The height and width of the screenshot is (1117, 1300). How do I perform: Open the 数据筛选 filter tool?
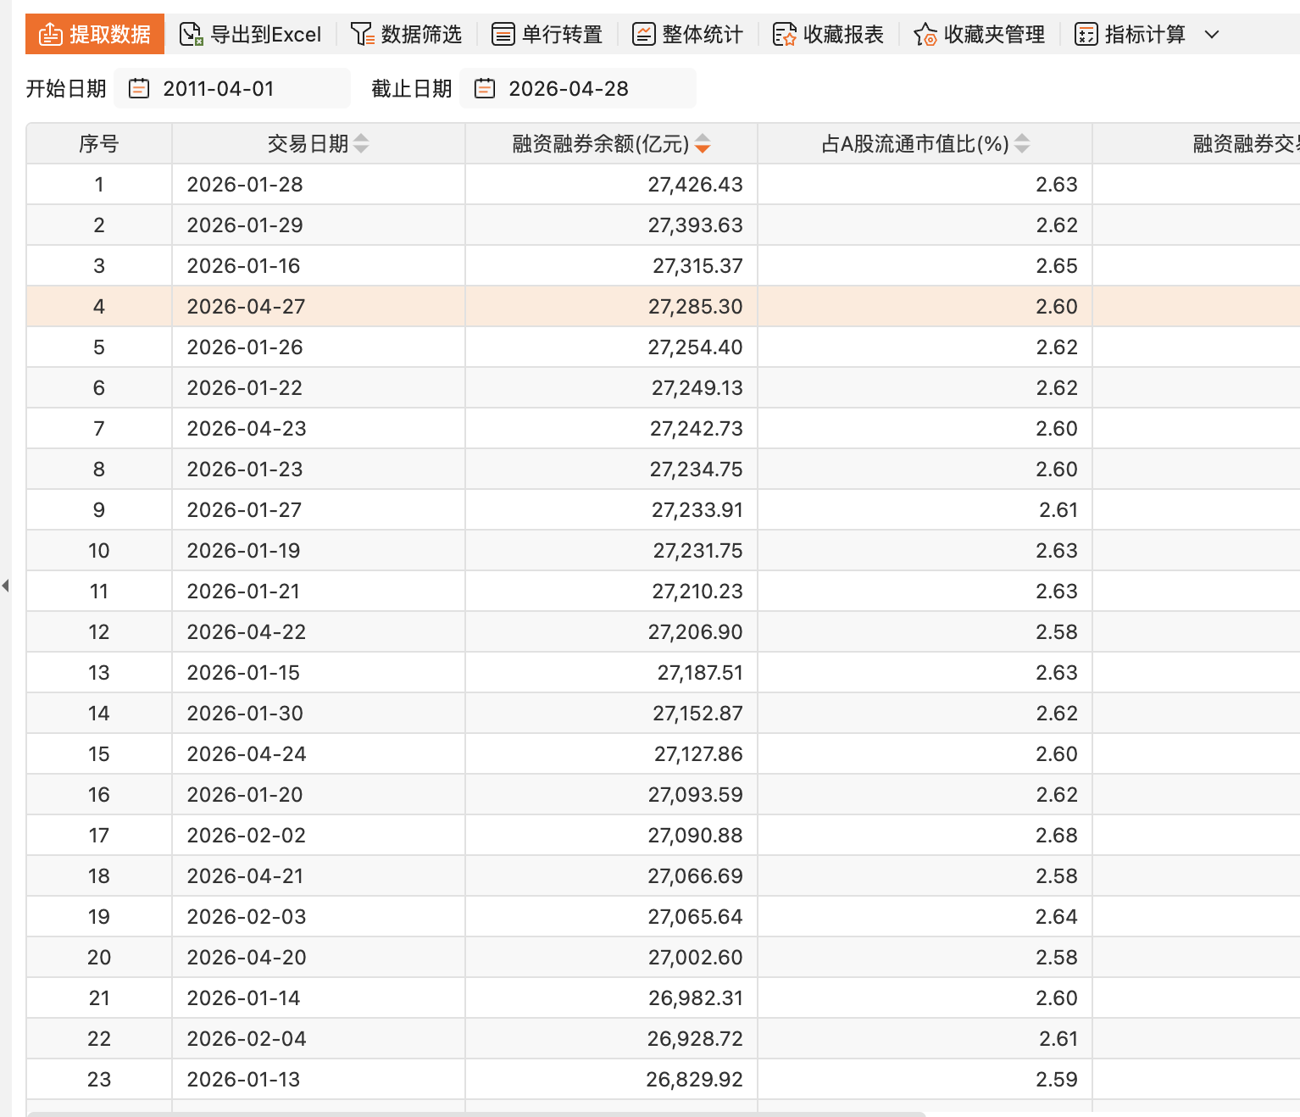[407, 35]
